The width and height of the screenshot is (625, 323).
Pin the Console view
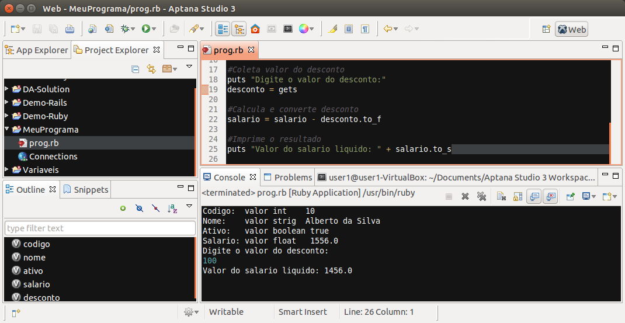pyautogui.click(x=570, y=196)
